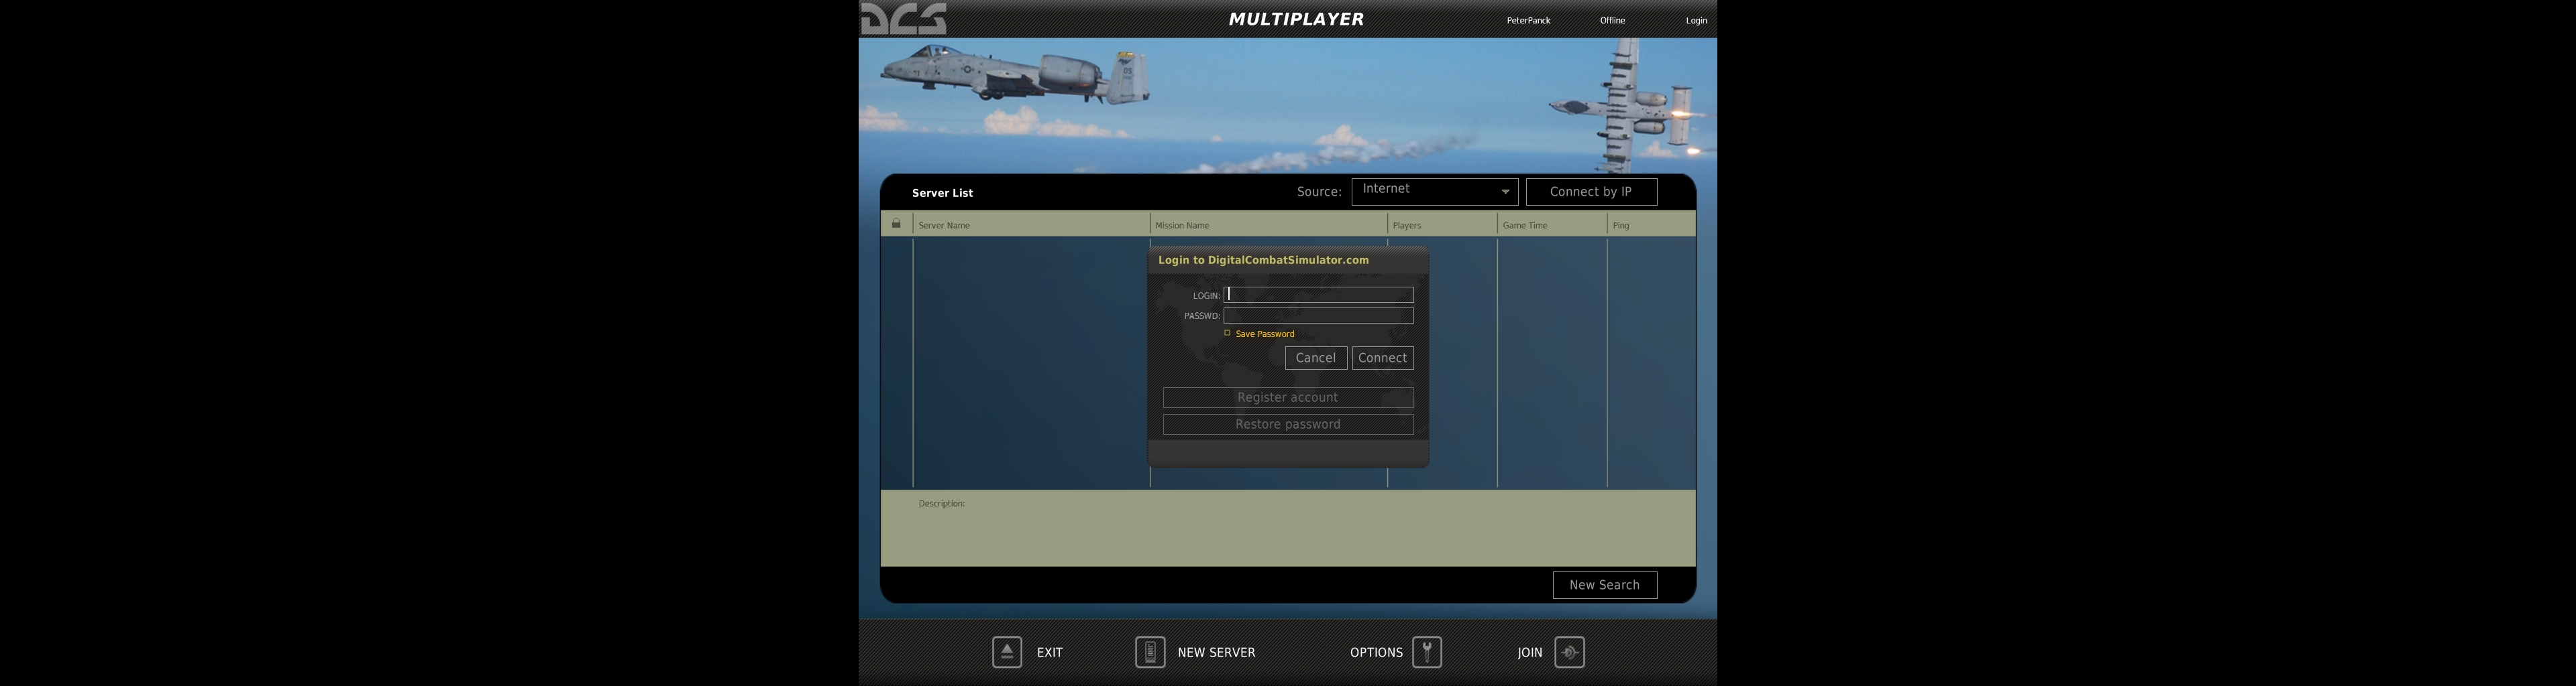Start a New Search
This screenshot has height=686, width=2576.
1604,585
